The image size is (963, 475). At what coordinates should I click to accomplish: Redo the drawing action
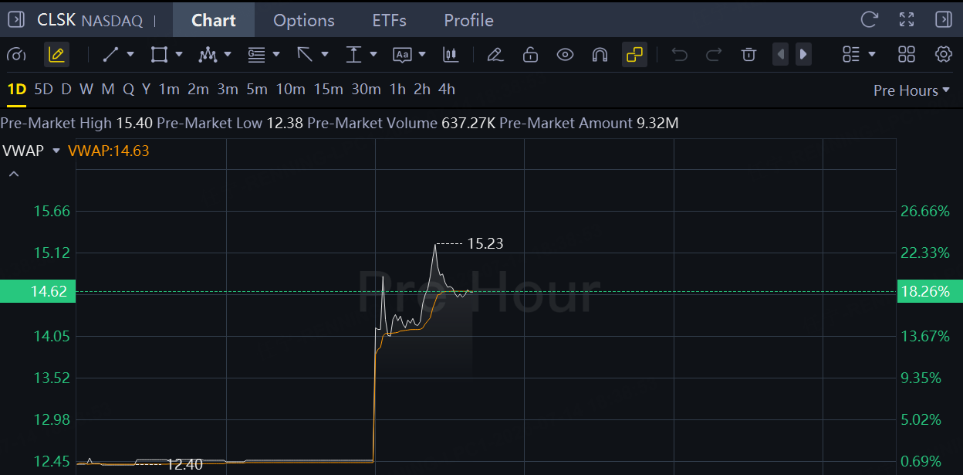pos(714,55)
